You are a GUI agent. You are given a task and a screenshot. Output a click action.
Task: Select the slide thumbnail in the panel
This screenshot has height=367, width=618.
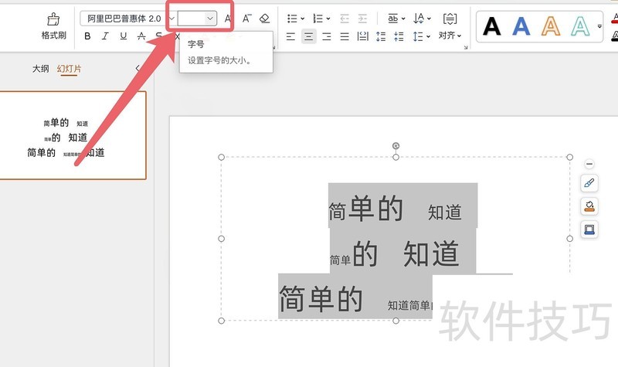pyautogui.click(x=73, y=135)
